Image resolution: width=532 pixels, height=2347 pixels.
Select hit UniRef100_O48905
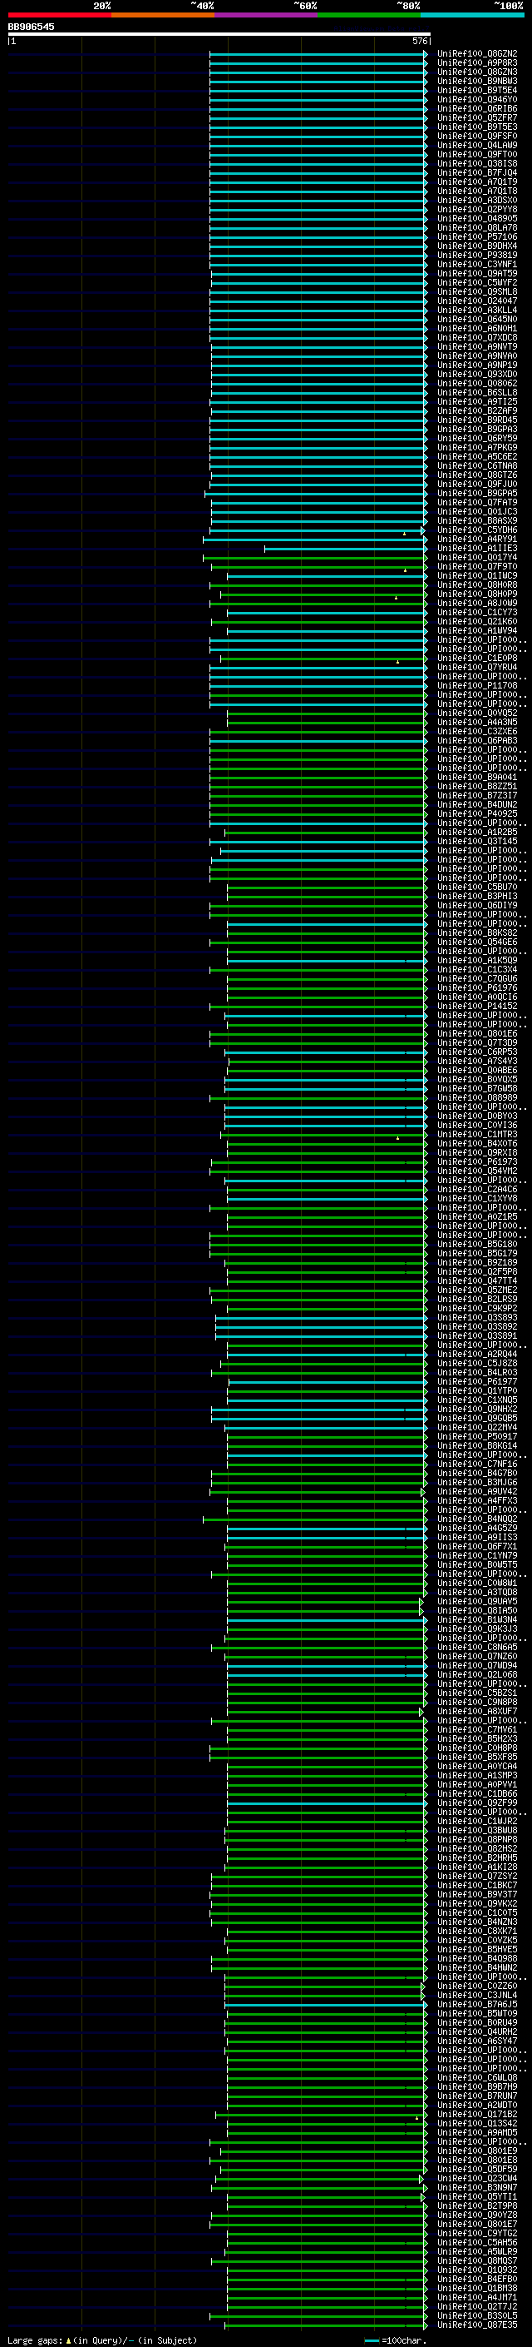point(477,219)
